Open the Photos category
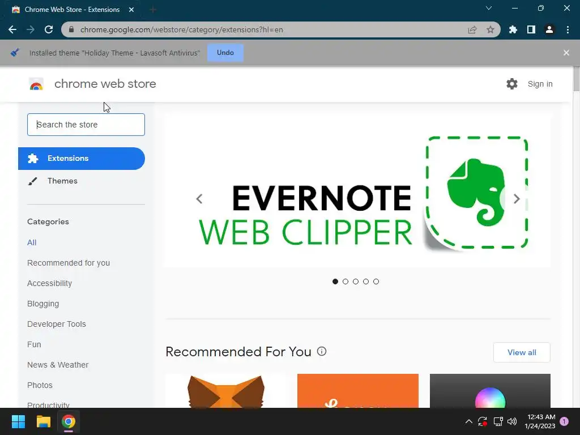Viewport: 580px width, 435px height. pyautogui.click(x=40, y=385)
